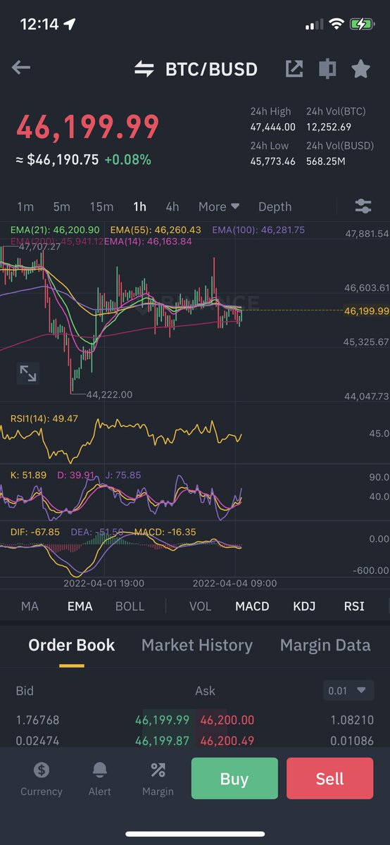Tap the ask price 46,200.49

[227, 741]
